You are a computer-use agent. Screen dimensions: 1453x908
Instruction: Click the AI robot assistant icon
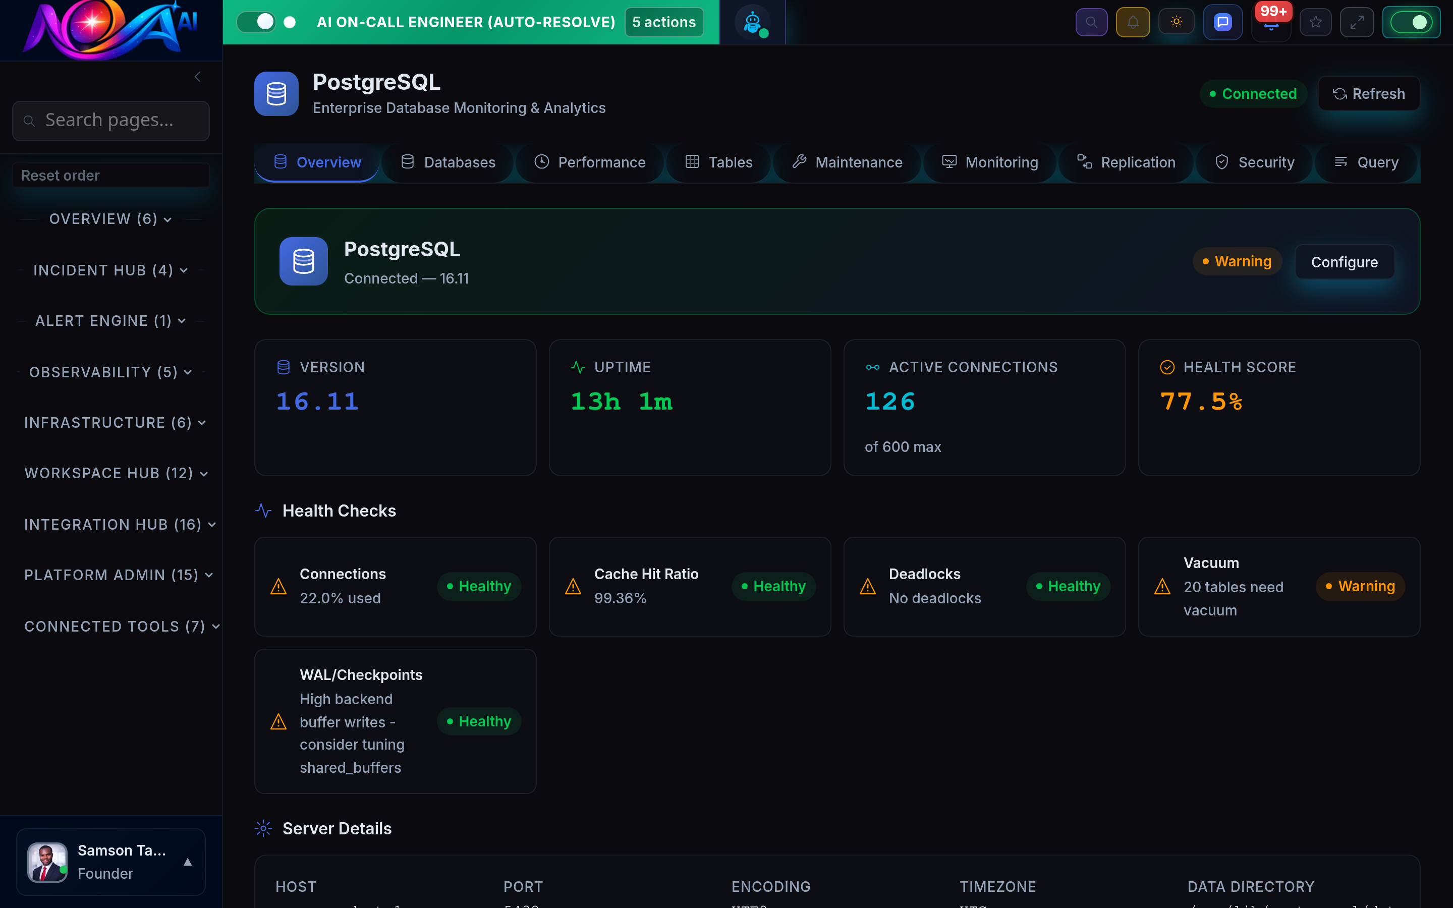[x=752, y=22]
